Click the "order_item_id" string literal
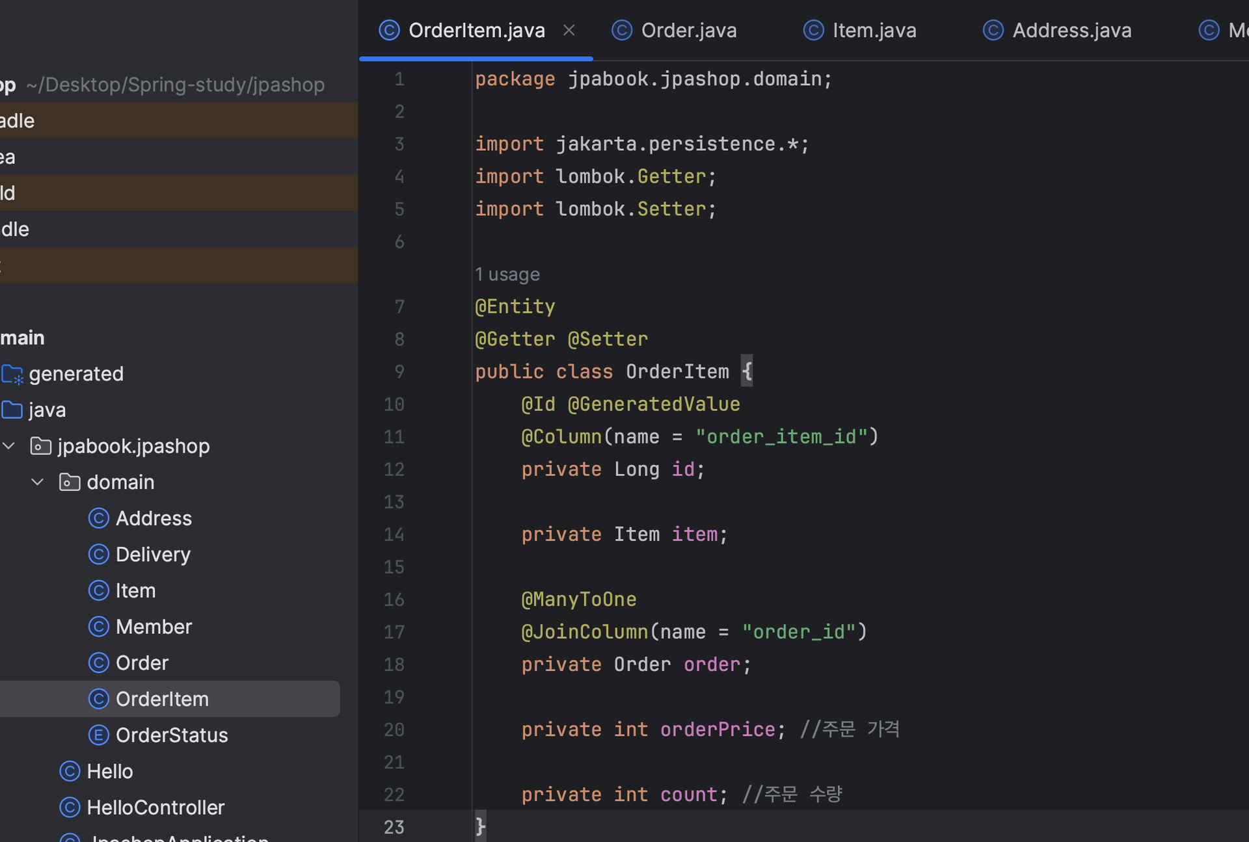 (781, 436)
